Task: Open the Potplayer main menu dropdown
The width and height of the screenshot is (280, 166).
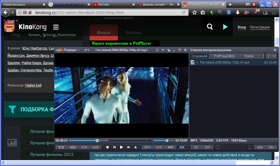Action: click(67, 50)
